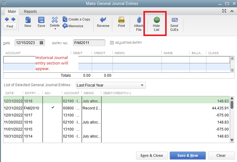Switch to the Main tab
The height and width of the screenshot is (162, 237).
click(x=12, y=12)
